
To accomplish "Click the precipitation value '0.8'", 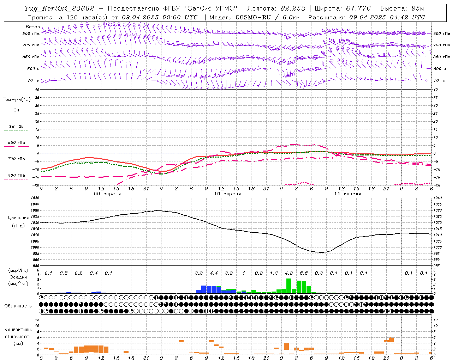I will (258, 273).
